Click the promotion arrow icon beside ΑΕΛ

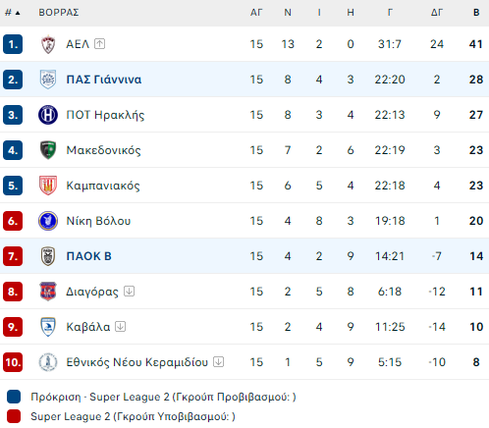click(99, 43)
